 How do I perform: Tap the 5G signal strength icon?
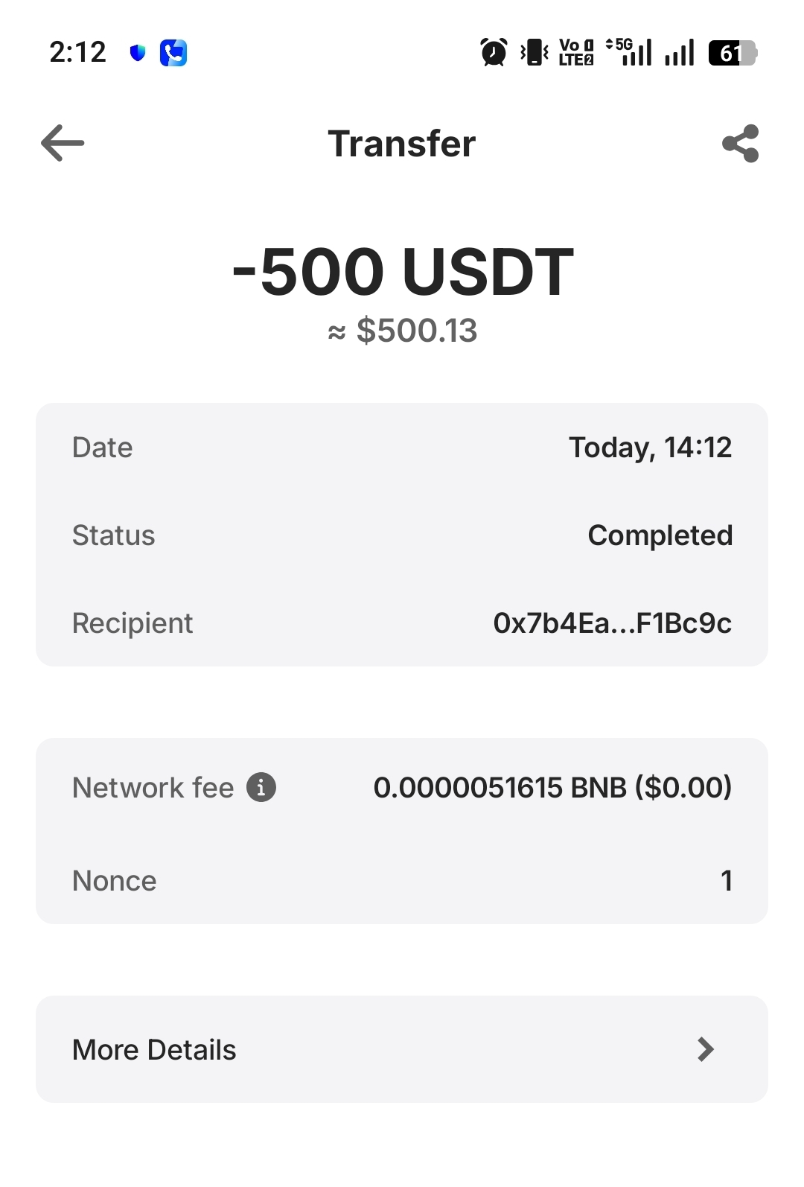point(630,53)
